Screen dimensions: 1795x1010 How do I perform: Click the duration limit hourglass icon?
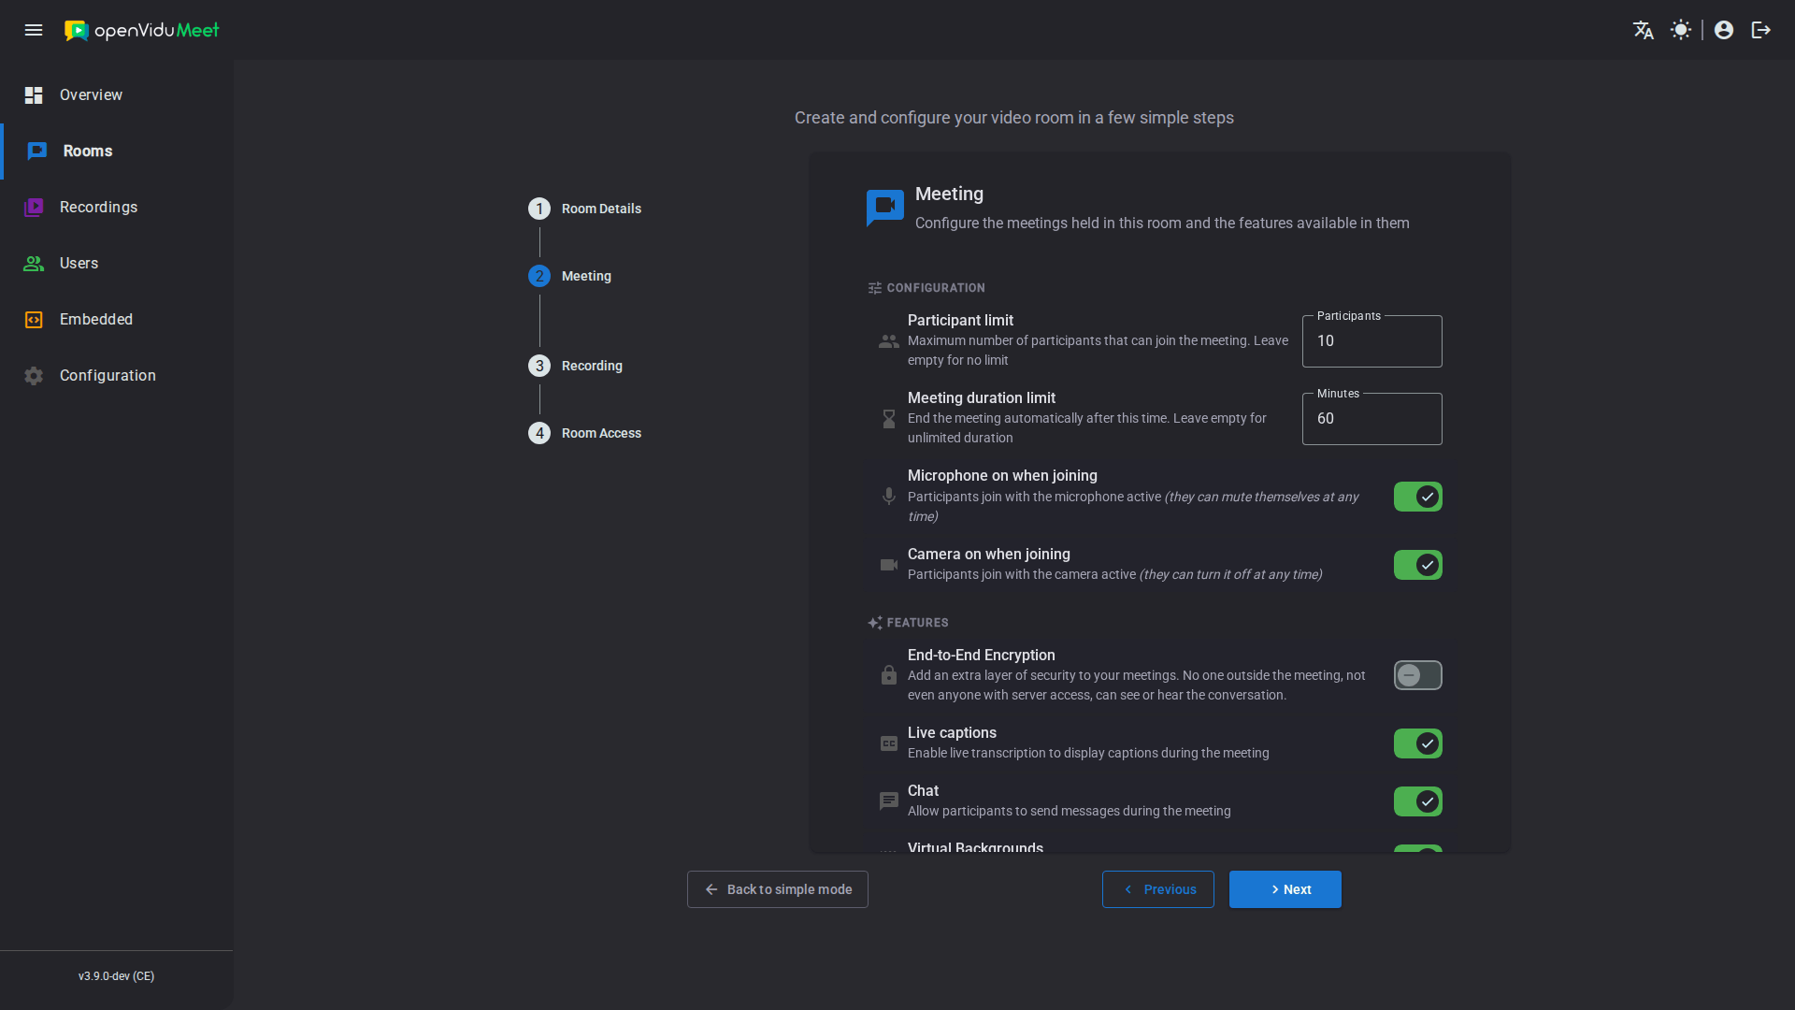pos(889,419)
